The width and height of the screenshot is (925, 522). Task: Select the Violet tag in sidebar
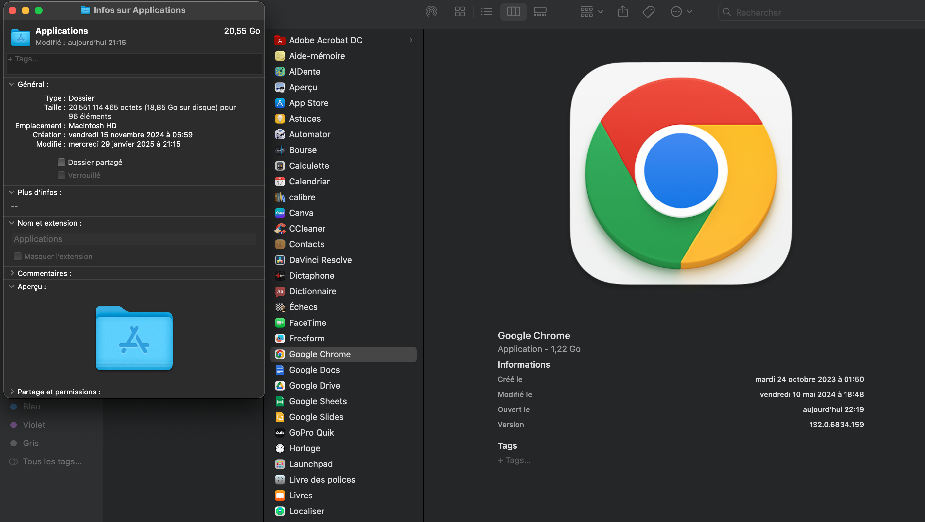(x=34, y=425)
